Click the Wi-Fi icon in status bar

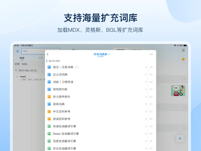(175, 45)
